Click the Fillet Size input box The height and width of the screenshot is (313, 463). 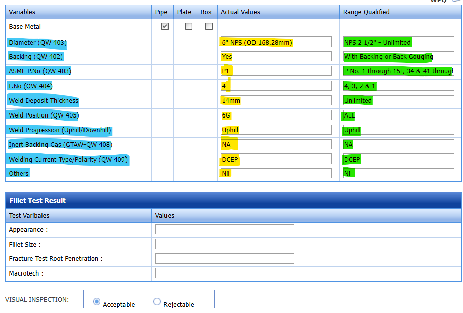pyautogui.click(x=225, y=244)
